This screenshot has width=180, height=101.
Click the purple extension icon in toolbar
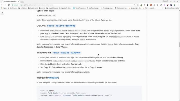164,5
